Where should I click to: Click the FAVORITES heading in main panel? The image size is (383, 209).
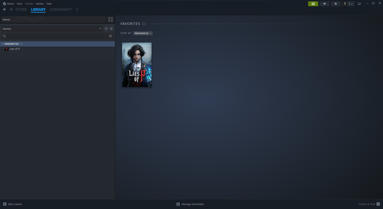130,24
